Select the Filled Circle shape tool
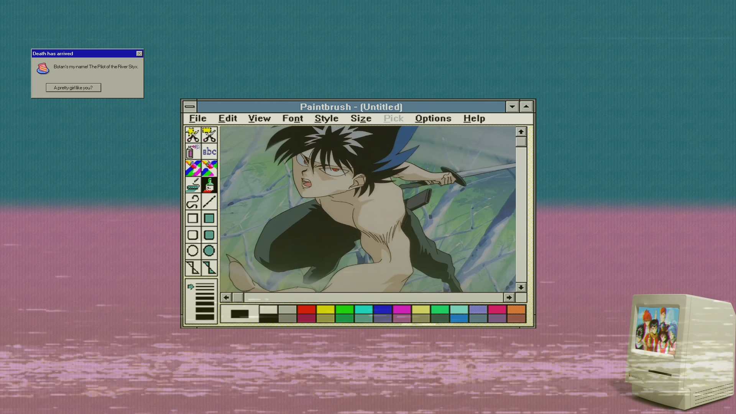 (x=209, y=251)
